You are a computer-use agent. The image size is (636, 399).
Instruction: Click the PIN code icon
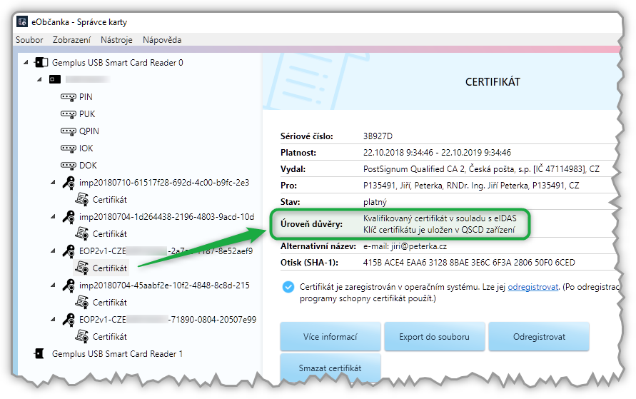coord(68,97)
